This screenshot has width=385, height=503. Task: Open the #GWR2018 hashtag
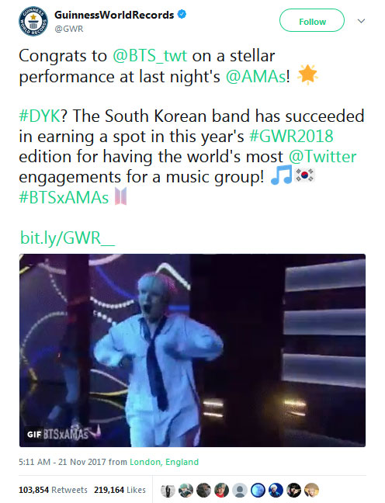[291, 136]
